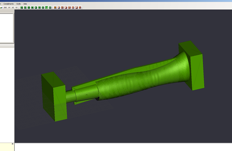The height and width of the screenshot is (151, 232).
Task: Click the first orange toolbar icon
Action: tap(55, 8)
